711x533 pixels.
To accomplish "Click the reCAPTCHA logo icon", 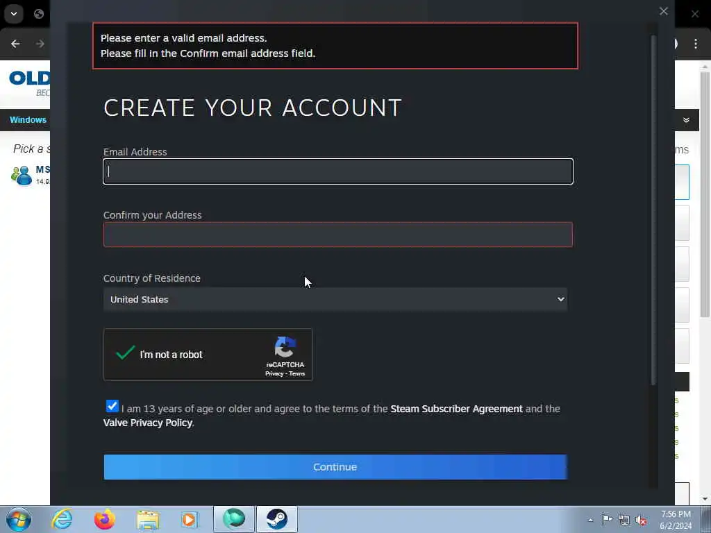I will click(285, 347).
